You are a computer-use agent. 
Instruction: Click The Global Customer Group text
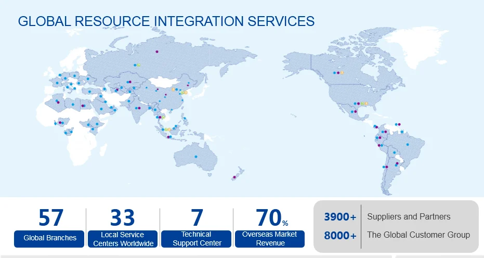pos(418,235)
